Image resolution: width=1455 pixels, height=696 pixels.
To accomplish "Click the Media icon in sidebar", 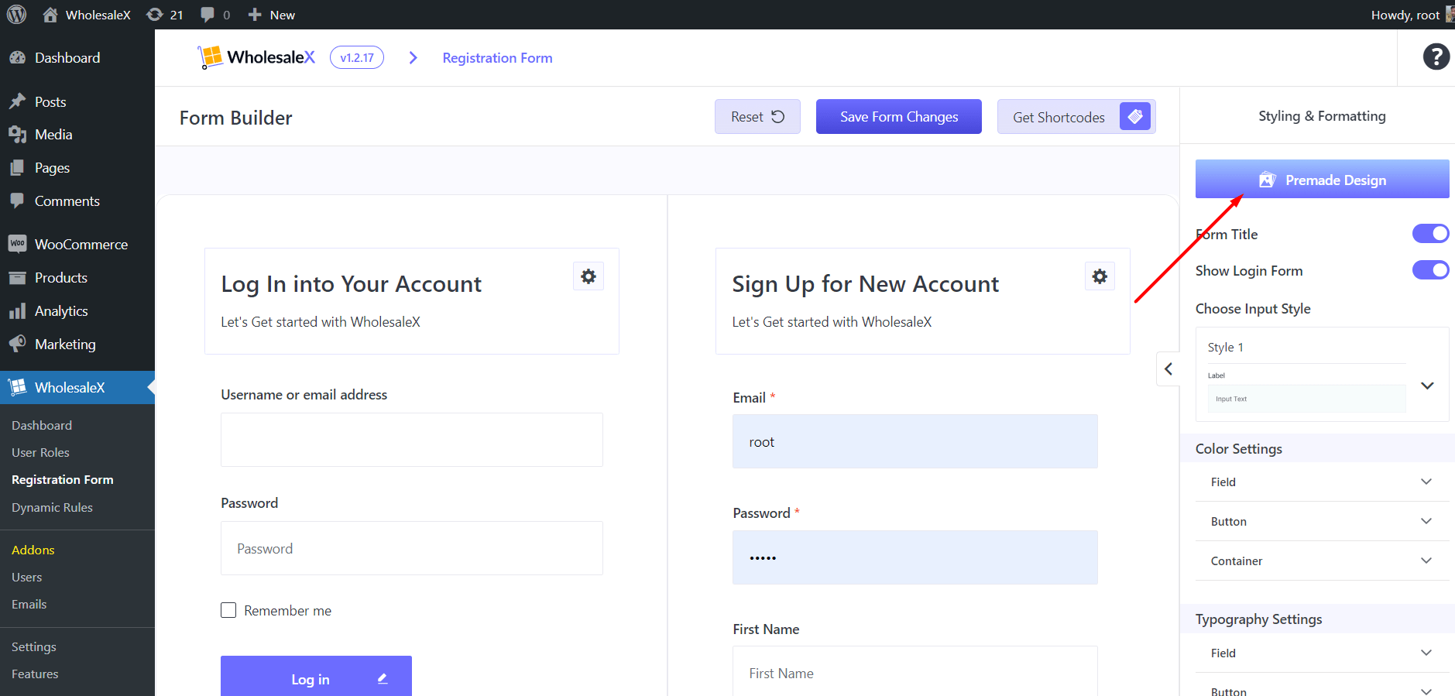I will click(x=17, y=135).
